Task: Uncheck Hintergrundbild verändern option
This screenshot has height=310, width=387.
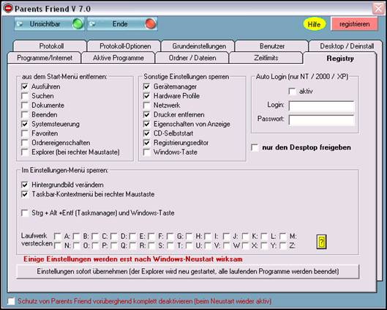Action: (25, 185)
